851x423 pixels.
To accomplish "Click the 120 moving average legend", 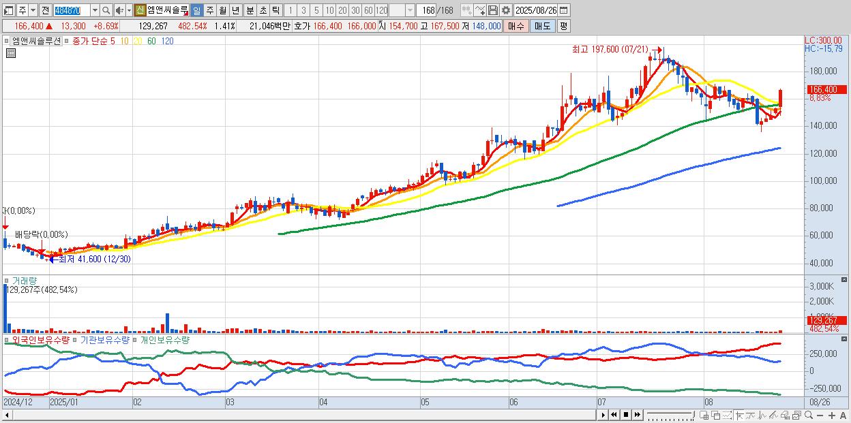I will (x=167, y=41).
